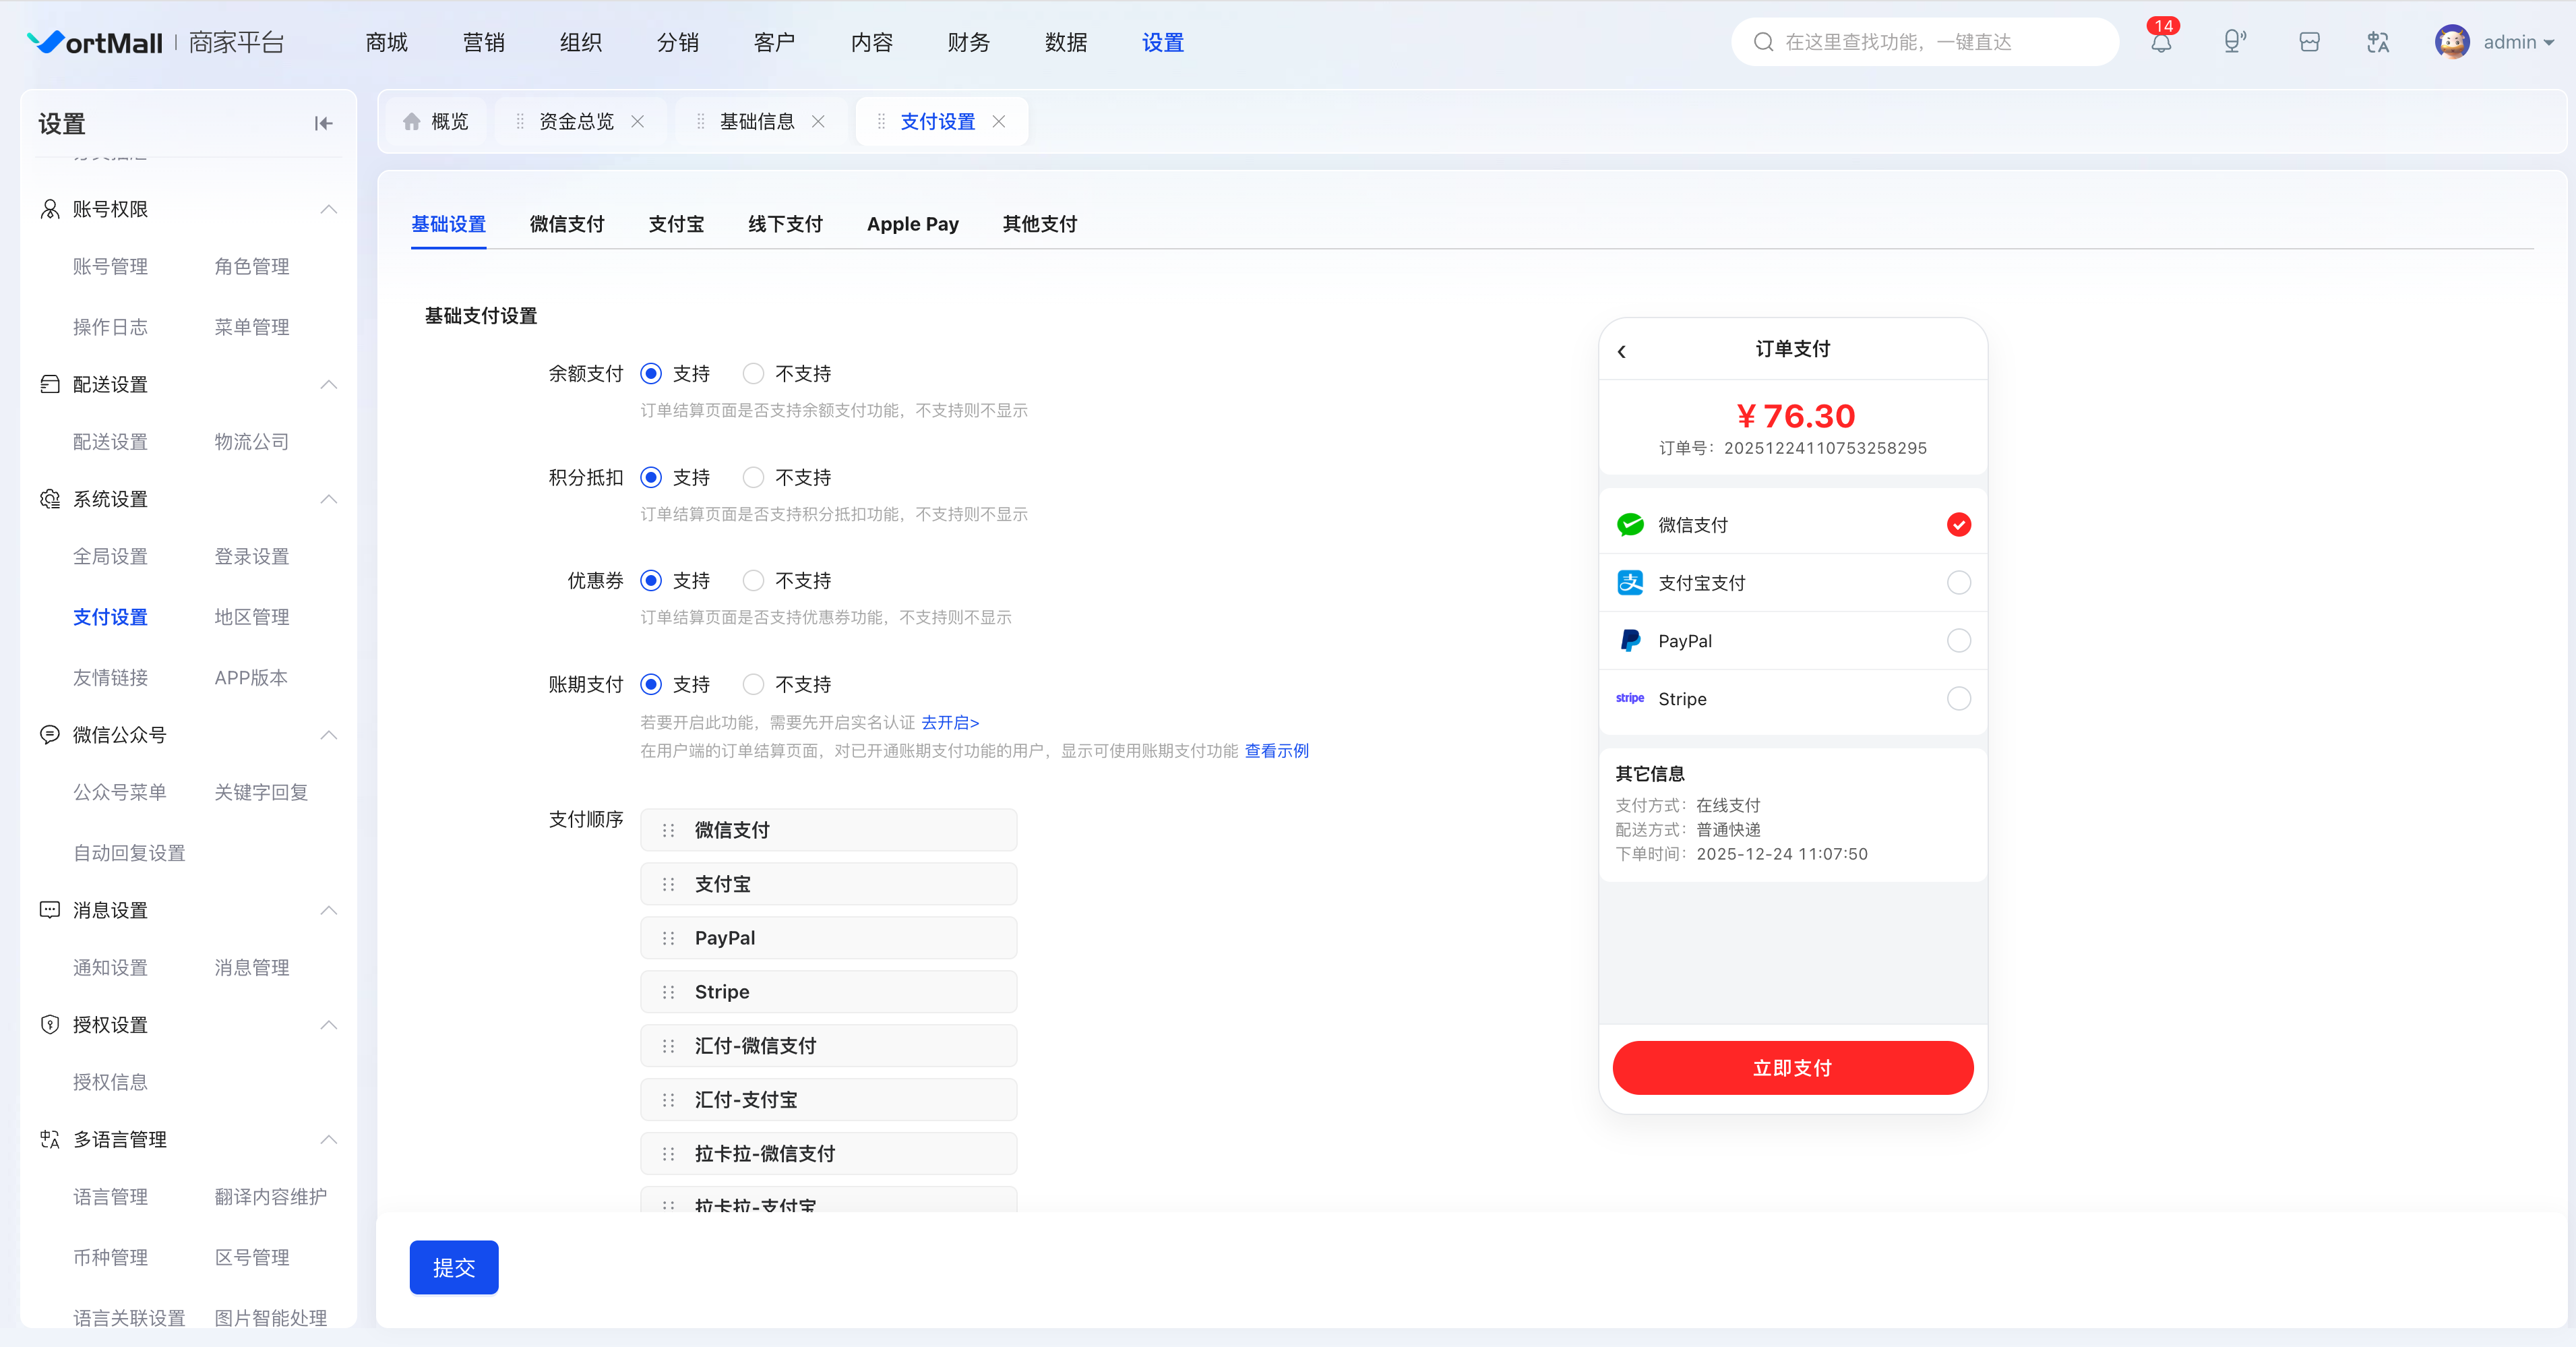Open the 财务 top menu
Viewport: 2576px width, 1347px height.
[968, 42]
